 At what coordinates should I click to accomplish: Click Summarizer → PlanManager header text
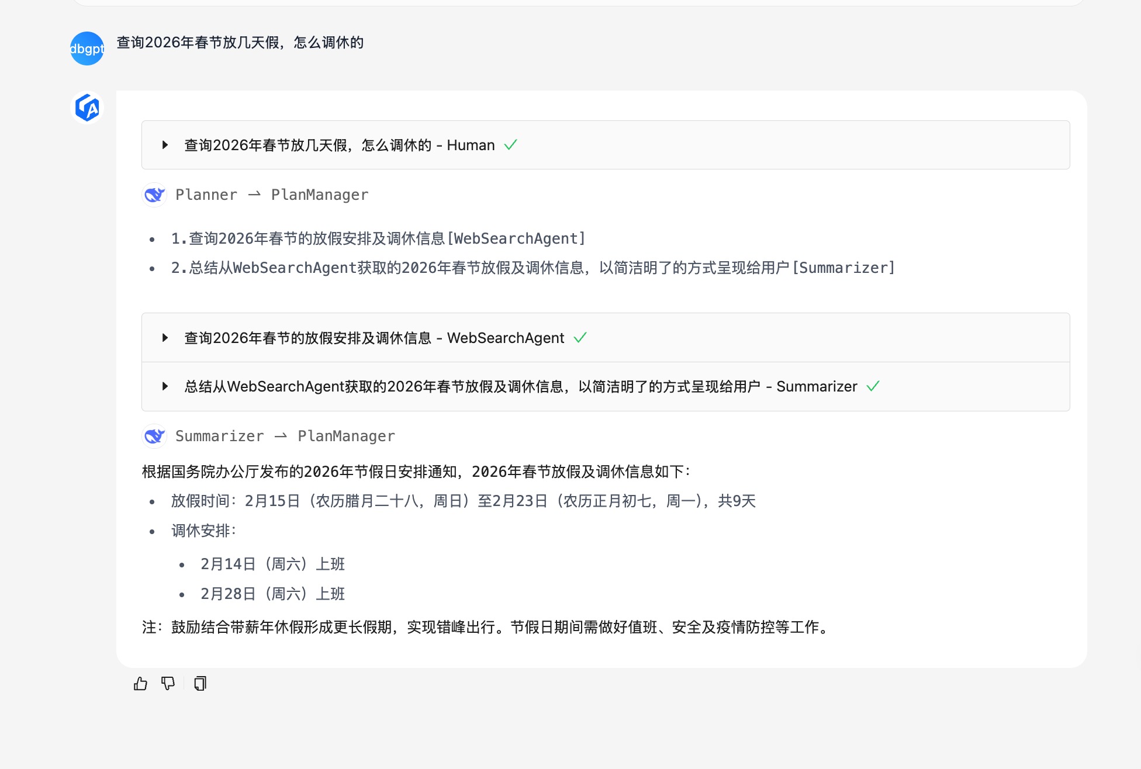pos(285,436)
